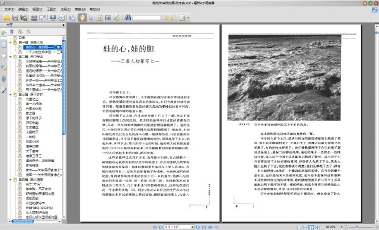Go forward to next view arrow
The width and height of the screenshot is (379, 230).
(217, 227)
